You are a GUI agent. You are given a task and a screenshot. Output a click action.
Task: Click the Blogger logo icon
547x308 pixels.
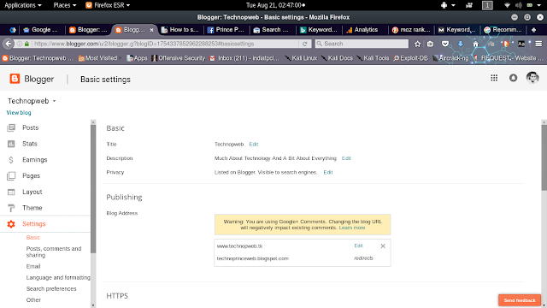point(15,79)
